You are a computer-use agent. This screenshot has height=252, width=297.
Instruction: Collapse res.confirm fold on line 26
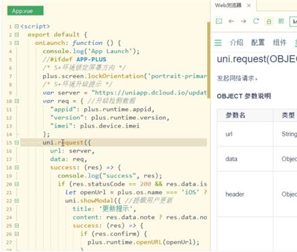pyautogui.click(x=17, y=234)
